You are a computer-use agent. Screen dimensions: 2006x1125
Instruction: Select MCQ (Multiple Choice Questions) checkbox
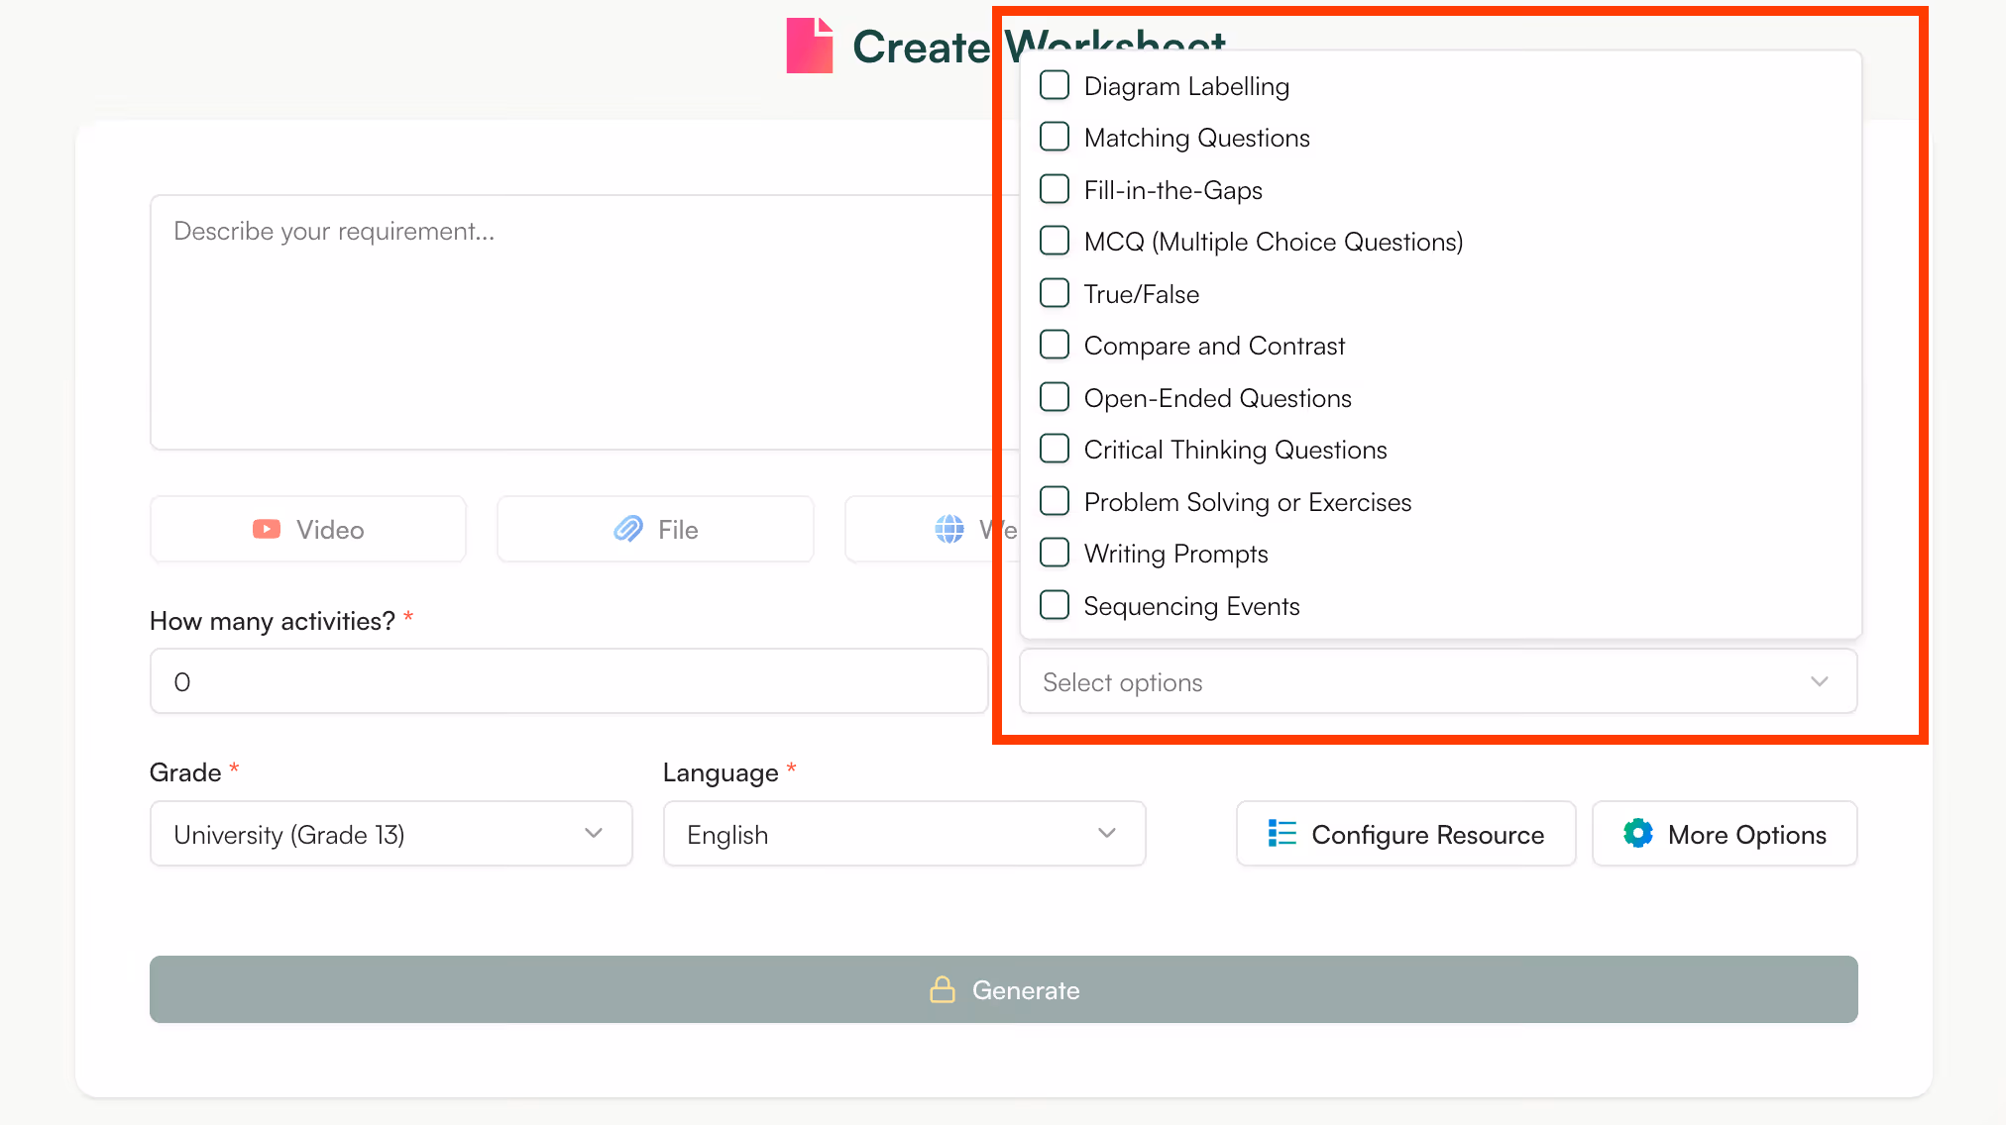click(1055, 241)
